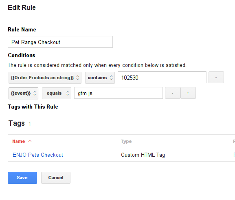Open the equals operator dropdown
The image size is (235, 200).
57,93
